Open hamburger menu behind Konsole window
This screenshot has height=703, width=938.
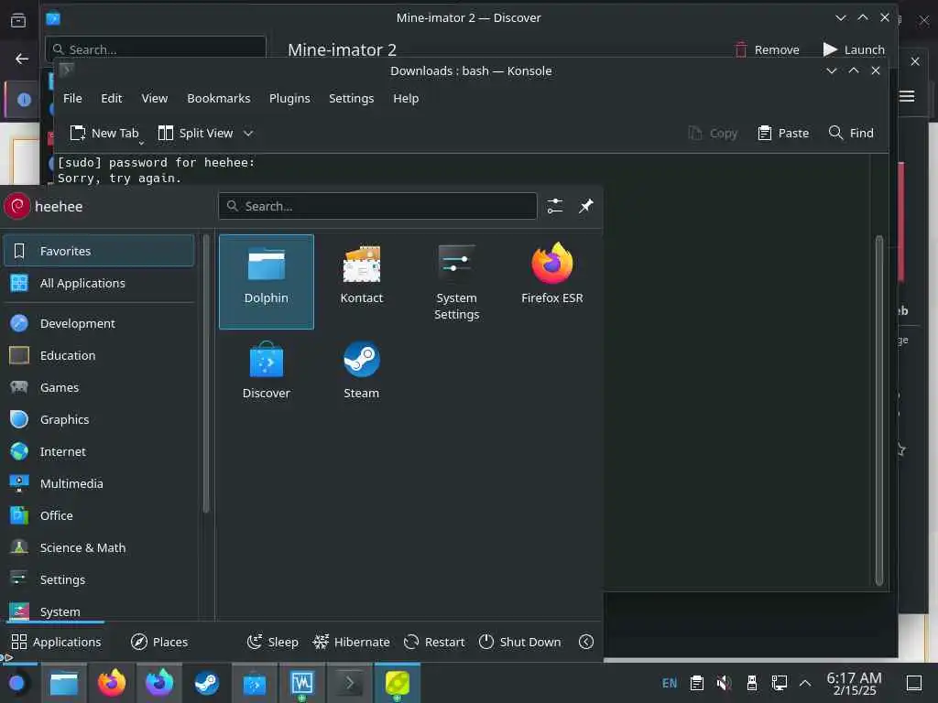(907, 96)
